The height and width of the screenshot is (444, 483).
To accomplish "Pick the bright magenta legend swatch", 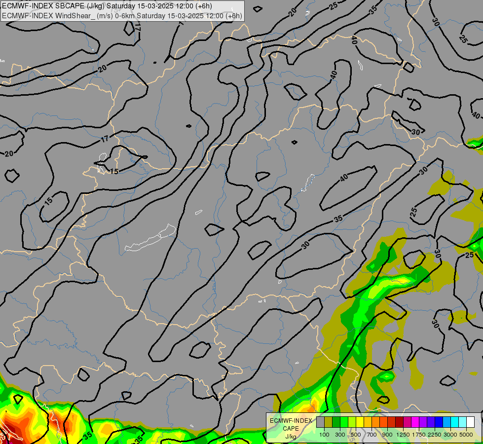I will coord(415,422).
